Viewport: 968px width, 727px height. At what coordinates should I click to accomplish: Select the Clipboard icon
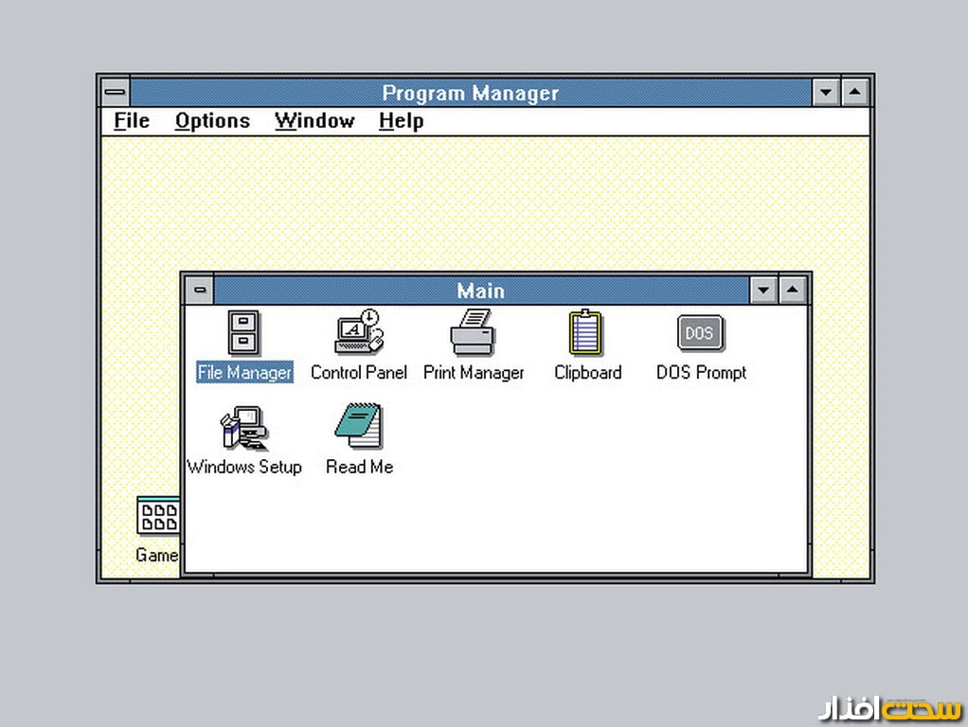pos(586,333)
